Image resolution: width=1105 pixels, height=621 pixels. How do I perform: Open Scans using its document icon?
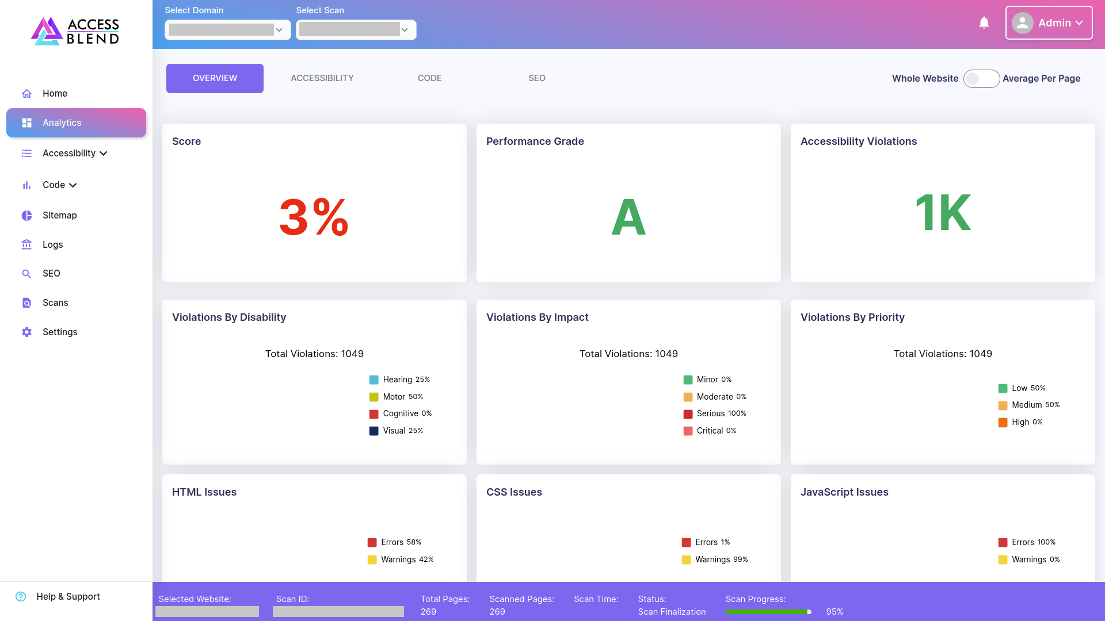26,303
